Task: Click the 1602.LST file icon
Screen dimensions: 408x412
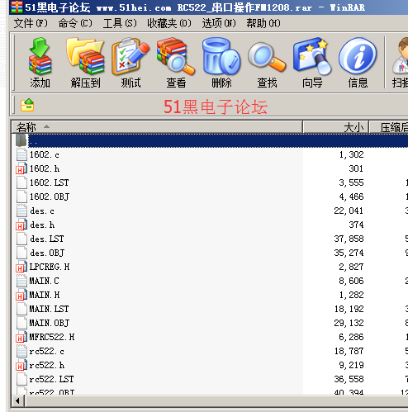Action: coord(21,182)
